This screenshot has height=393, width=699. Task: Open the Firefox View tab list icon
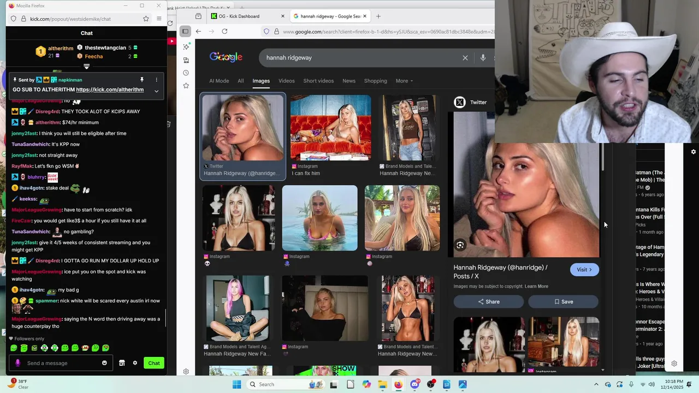[198, 16]
